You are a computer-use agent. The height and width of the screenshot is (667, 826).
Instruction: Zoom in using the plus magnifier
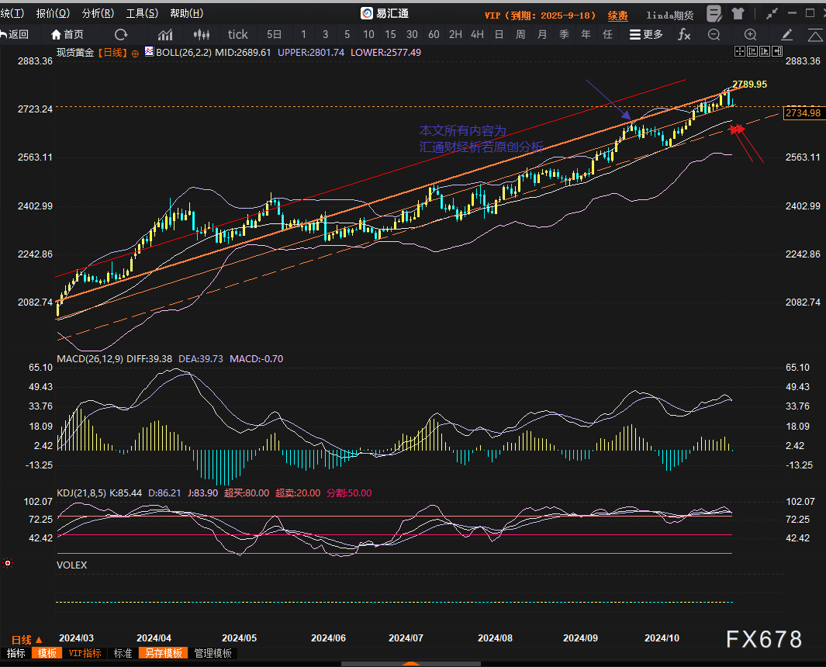(x=750, y=34)
